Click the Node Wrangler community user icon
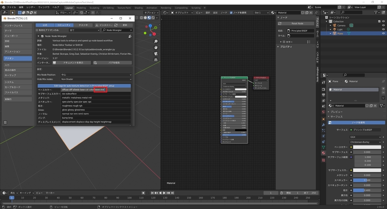This screenshot has height=209, width=387. coord(130,36)
